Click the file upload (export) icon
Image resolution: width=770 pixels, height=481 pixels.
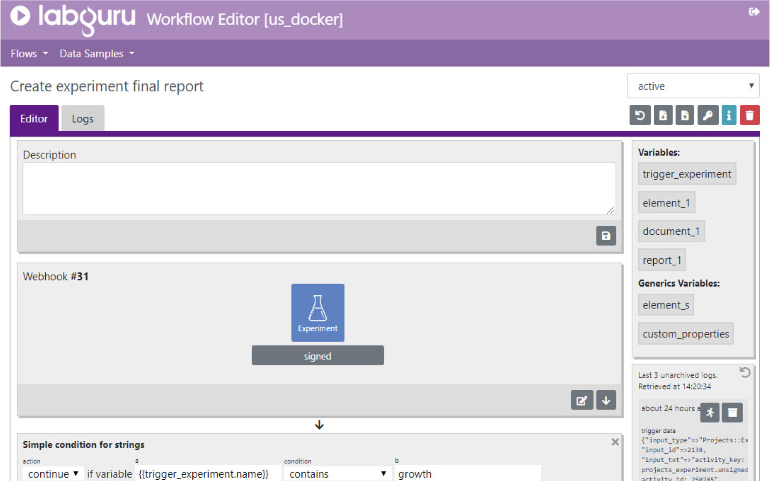684,115
